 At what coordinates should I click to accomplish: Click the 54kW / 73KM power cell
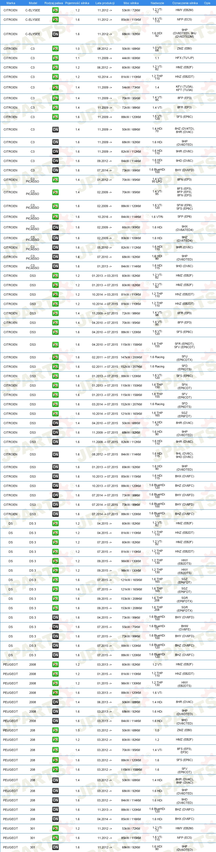[131, 88]
